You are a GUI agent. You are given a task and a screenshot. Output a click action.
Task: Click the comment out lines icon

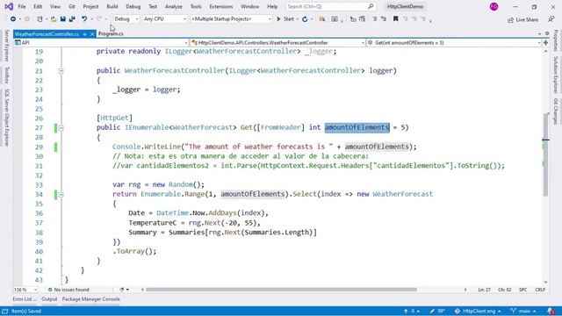(375, 19)
